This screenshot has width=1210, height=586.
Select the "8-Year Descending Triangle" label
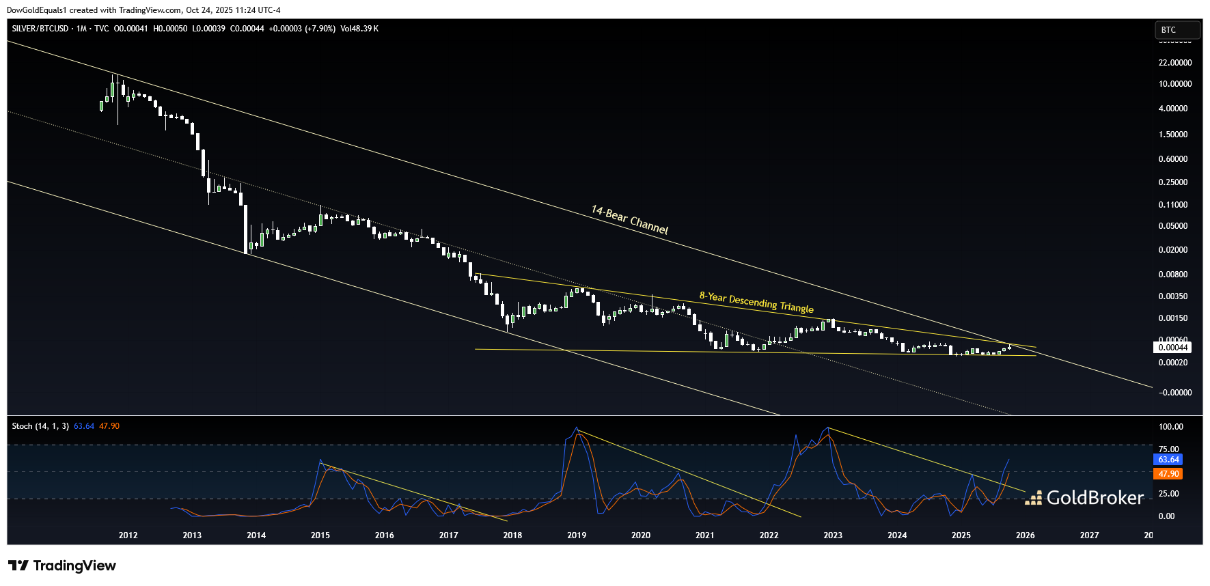point(756,302)
